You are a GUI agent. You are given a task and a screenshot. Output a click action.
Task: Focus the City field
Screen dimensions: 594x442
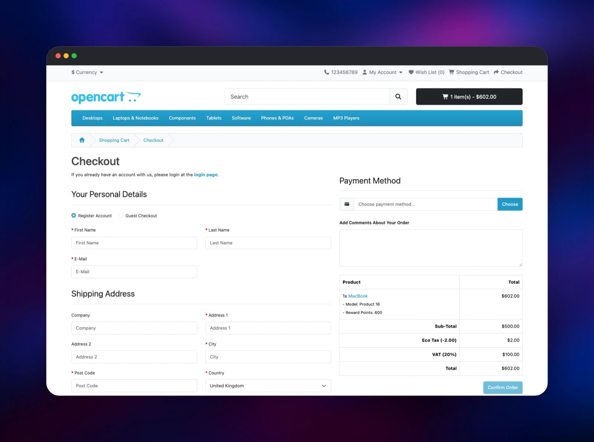[x=268, y=357]
